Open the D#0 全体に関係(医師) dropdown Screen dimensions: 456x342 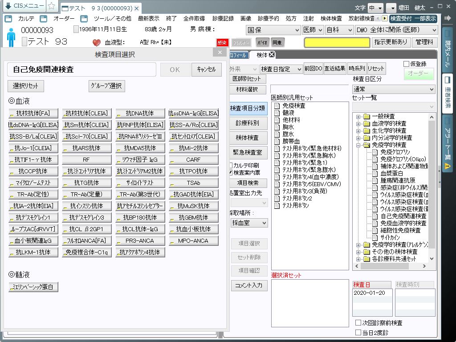pyautogui.click(x=396, y=30)
